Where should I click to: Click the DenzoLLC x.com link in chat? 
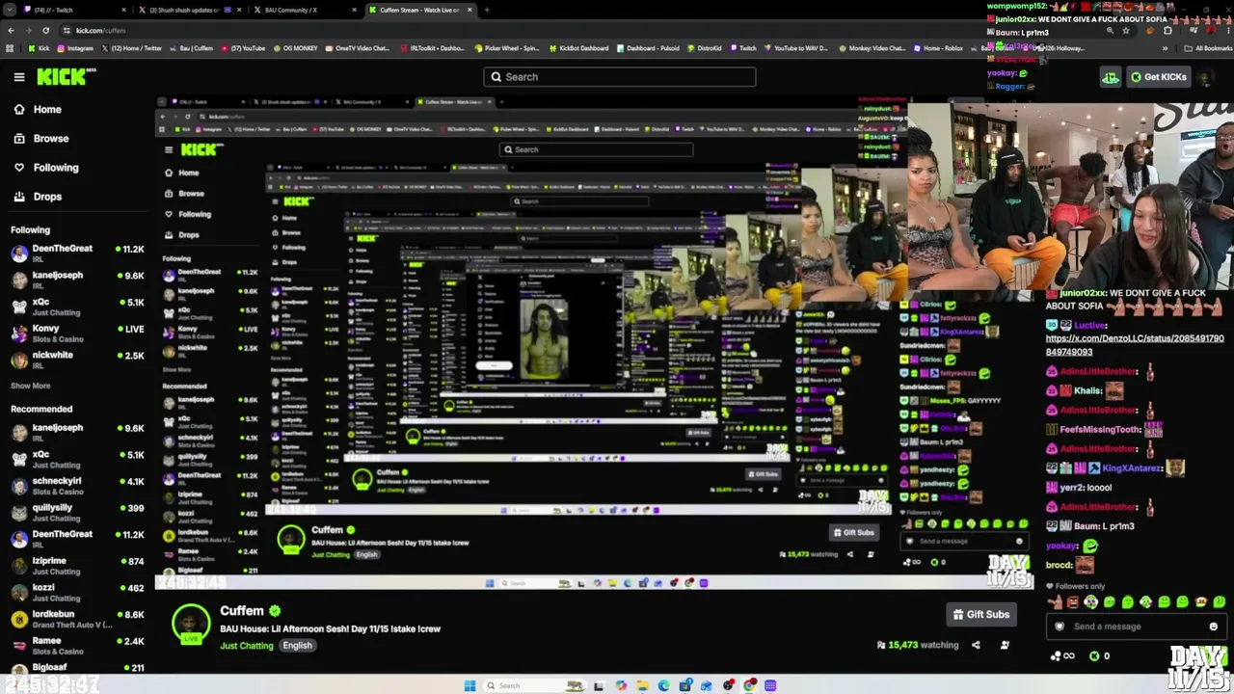point(1135,345)
